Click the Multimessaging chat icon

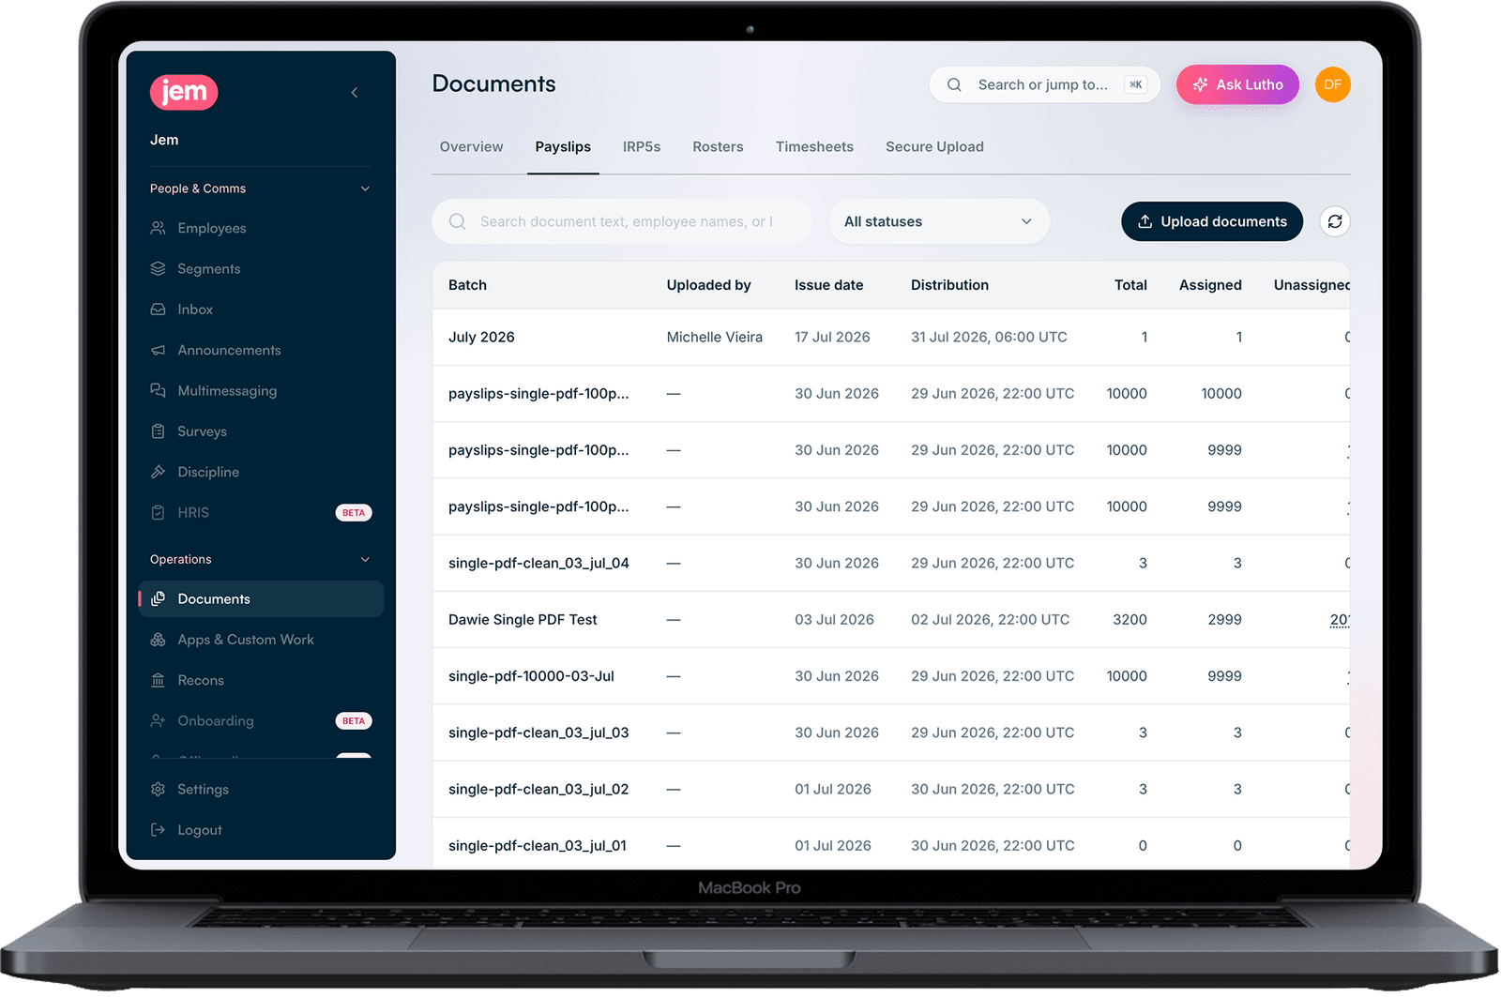pyautogui.click(x=158, y=390)
